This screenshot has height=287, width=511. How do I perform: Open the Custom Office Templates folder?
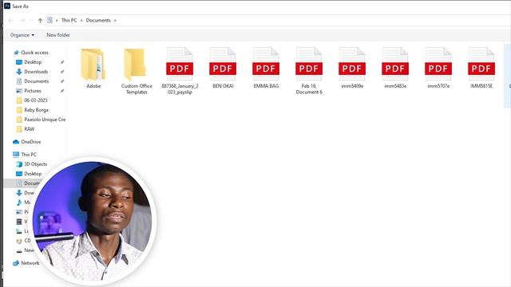[x=137, y=71]
